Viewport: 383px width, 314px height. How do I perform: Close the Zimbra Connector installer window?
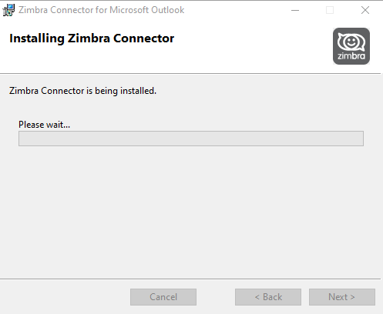(x=365, y=10)
